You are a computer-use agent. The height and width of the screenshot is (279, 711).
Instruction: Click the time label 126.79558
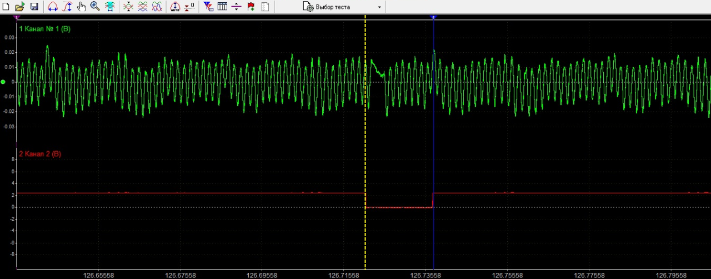pyautogui.click(x=671, y=275)
